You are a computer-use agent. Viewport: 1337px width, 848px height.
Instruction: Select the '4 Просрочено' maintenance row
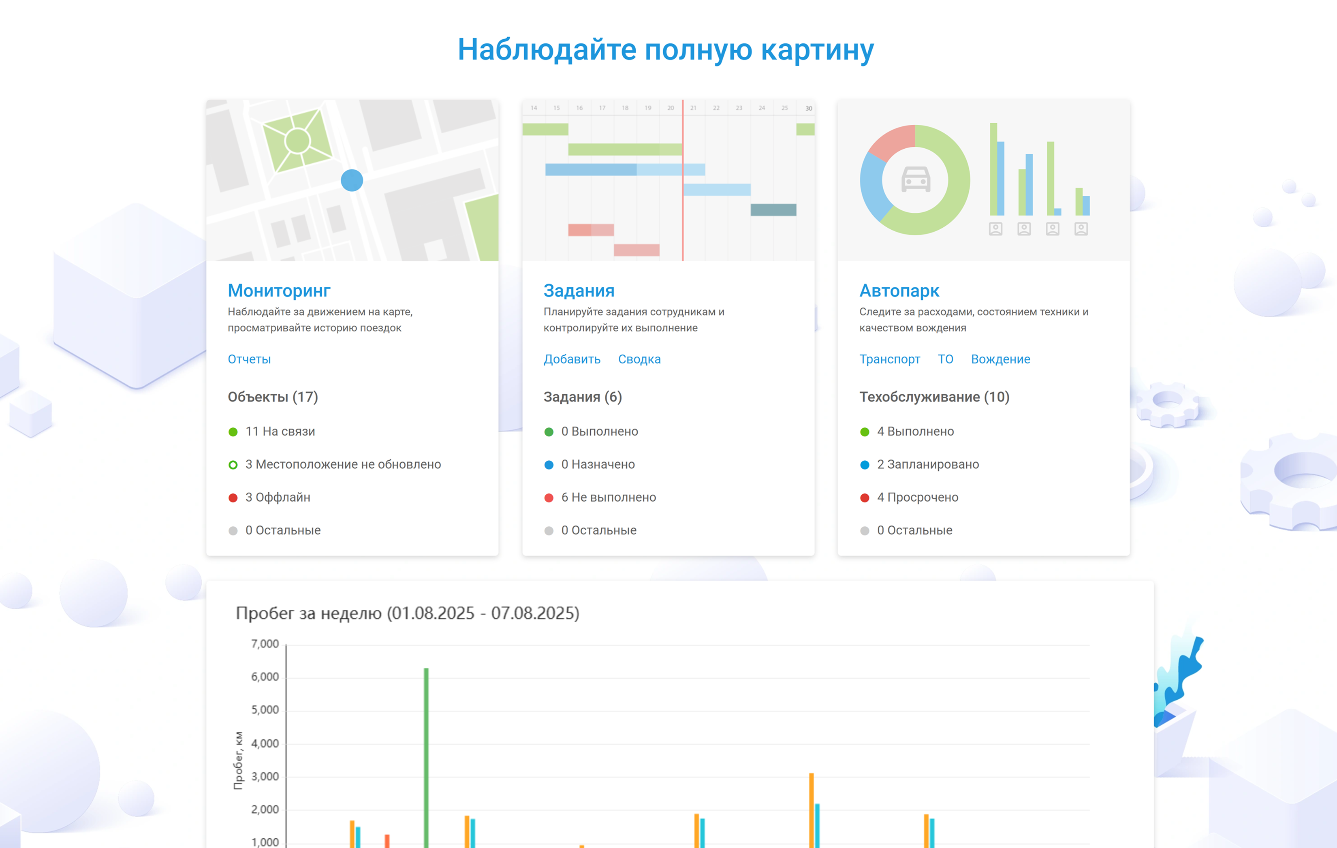click(x=909, y=498)
